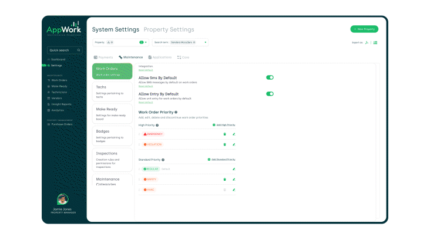
Task: Click Add Standard Priority link
Action: [x=221, y=160]
